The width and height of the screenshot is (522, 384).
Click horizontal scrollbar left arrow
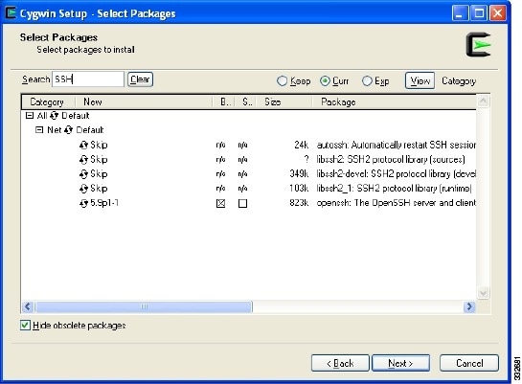tap(28, 306)
